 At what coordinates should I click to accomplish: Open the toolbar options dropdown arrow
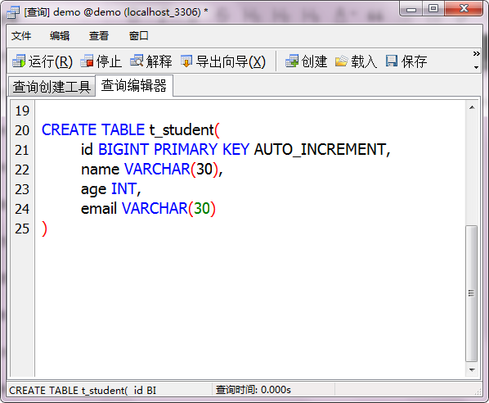[x=476, y=67]
